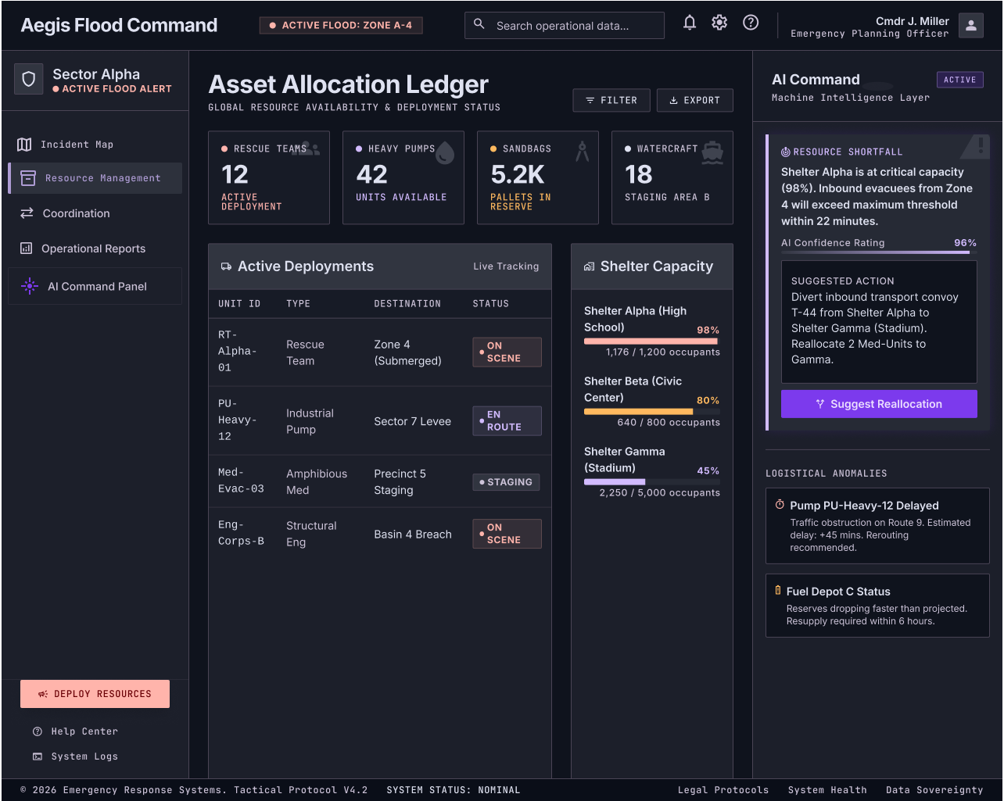Open Fuel Depot C Status anomaly
1004x801 pixels.
[877, 606]
